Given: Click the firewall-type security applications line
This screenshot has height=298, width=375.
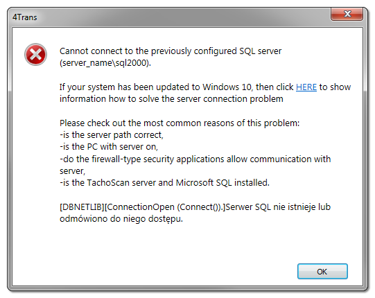Looking at the screenshot, I should (195, 159).
